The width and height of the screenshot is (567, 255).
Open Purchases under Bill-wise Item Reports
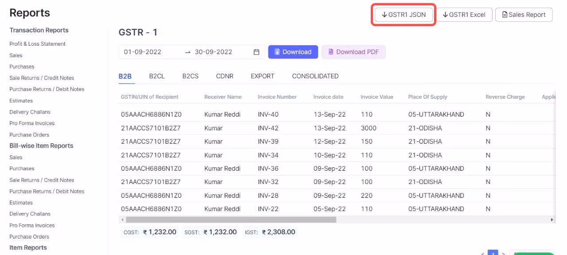(22, 169)
